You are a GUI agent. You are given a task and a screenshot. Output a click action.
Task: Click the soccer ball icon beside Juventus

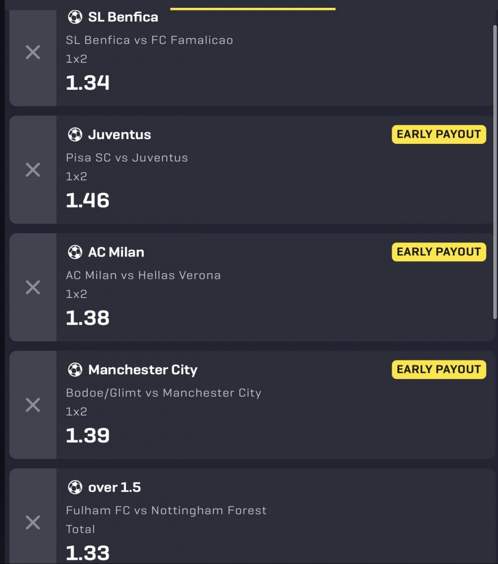point(75,135)
